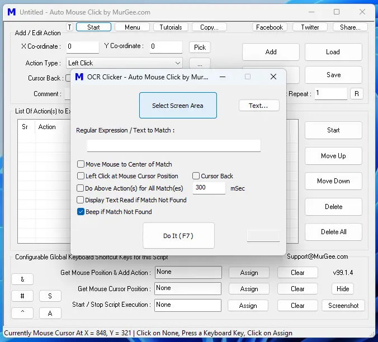Uncheck Beep if Match Not Found
This screenshot has width=378, height=342.
point(81,212)
